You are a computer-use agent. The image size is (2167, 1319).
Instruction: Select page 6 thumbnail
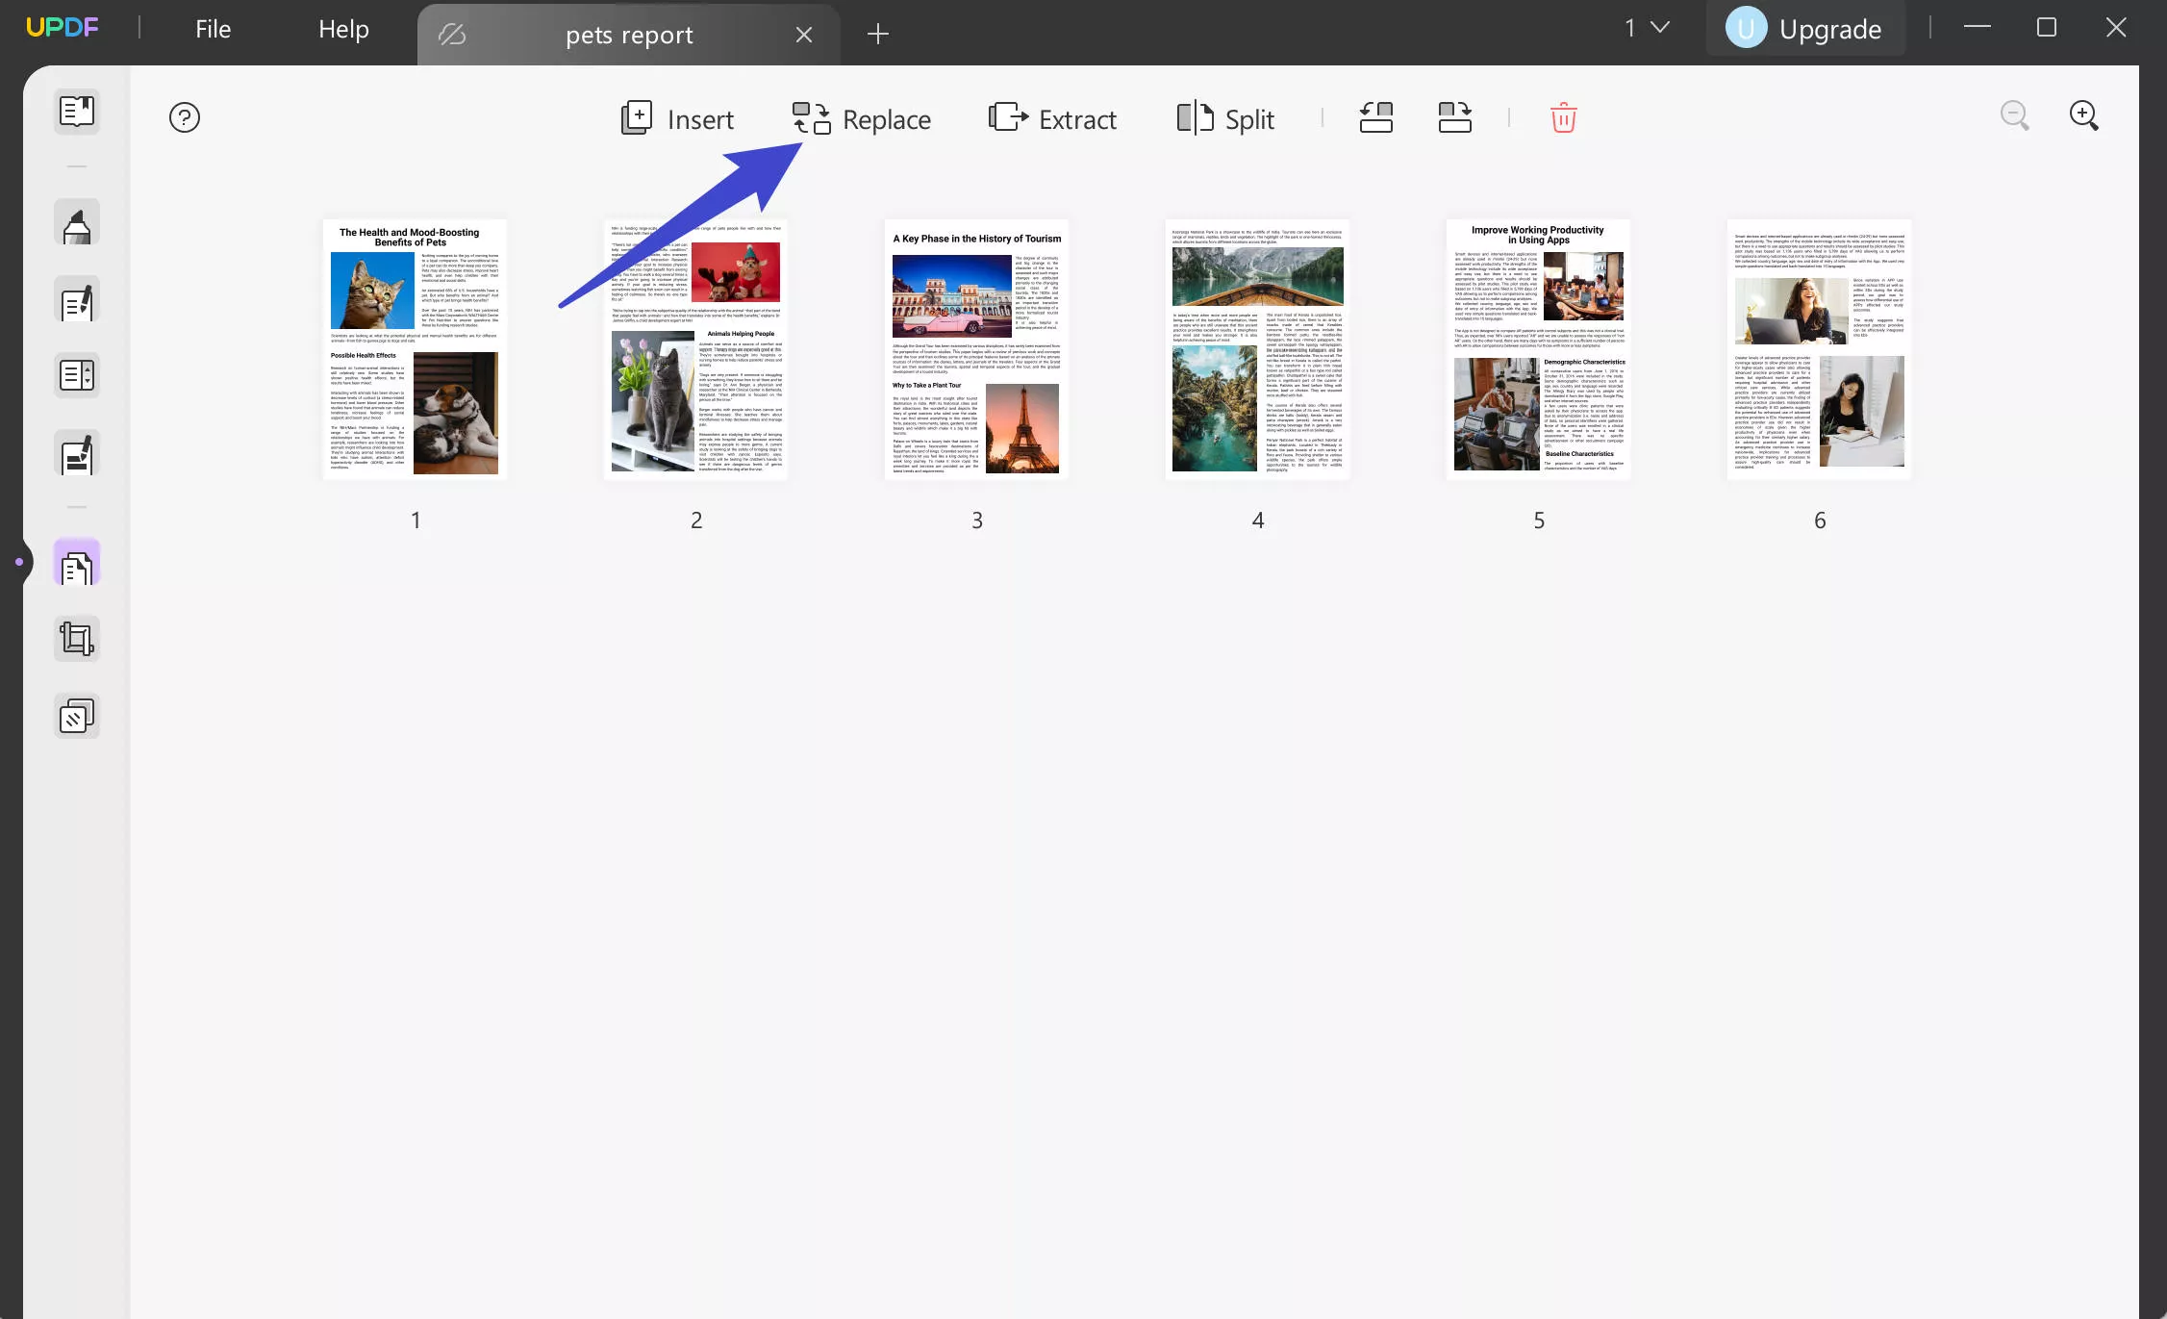(1819, 349)
